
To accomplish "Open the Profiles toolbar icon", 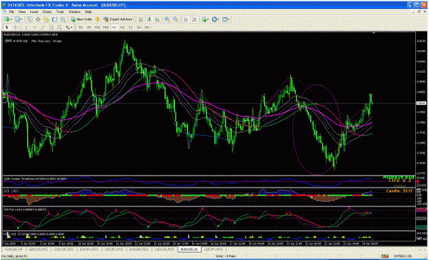I will pyautogui.click(x=16, y=19).
